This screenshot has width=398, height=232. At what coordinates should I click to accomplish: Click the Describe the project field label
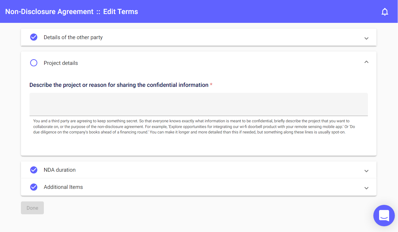point(119,85)
